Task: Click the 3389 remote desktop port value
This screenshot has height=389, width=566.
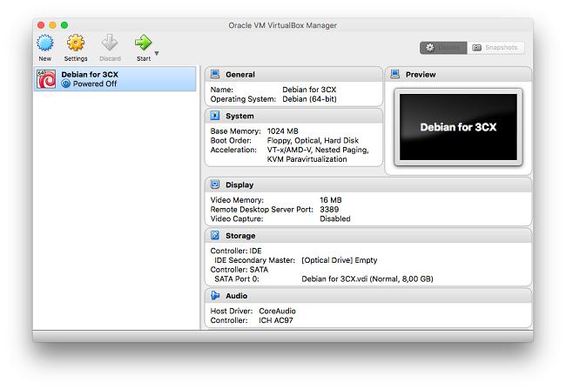Action: (329, 210)
